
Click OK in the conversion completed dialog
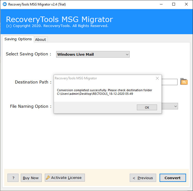147,107
